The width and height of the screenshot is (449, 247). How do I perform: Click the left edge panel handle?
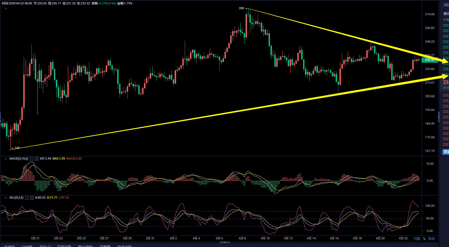click(1, 117)
